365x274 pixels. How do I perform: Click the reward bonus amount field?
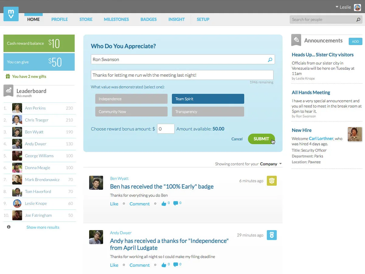click(x=165, y=129)
